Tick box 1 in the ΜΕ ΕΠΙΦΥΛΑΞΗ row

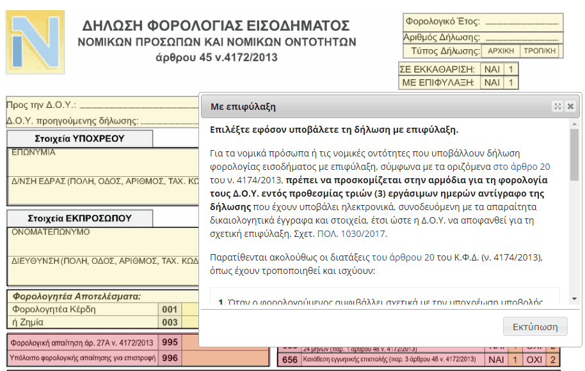(511, 82)
